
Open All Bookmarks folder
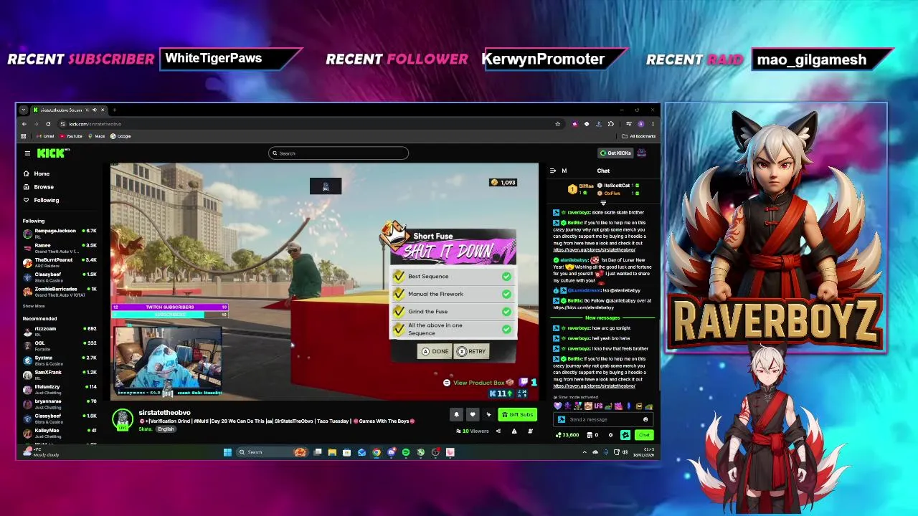pyautogui.click(x=638, y=136)
